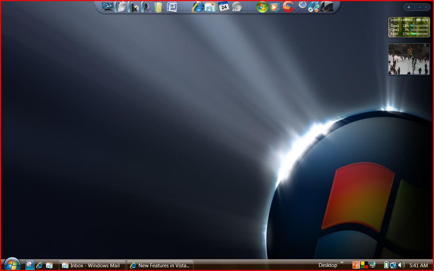Check battery status in system tray

[x=386, y=265]
